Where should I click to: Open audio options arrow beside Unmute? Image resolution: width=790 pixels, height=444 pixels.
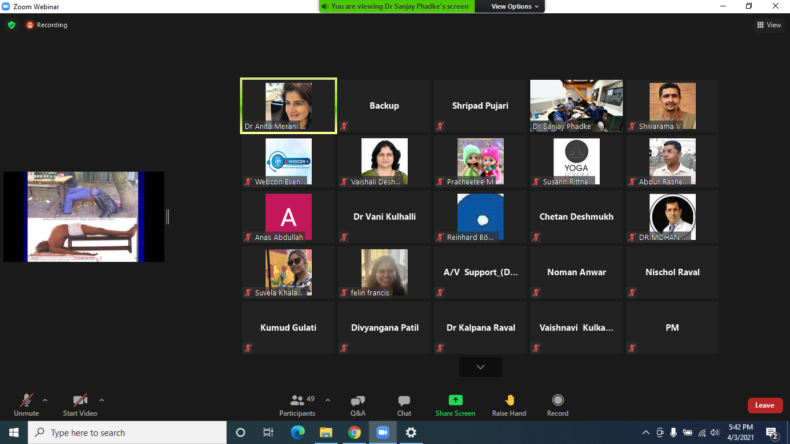[x=45, y=400]
